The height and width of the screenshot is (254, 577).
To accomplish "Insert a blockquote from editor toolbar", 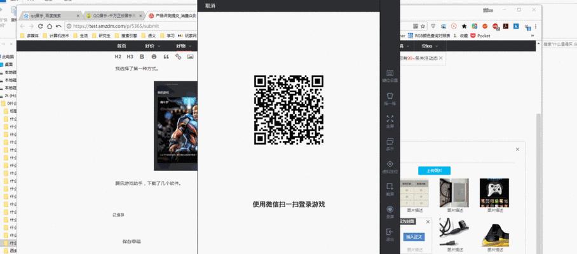I will (166, 57).
